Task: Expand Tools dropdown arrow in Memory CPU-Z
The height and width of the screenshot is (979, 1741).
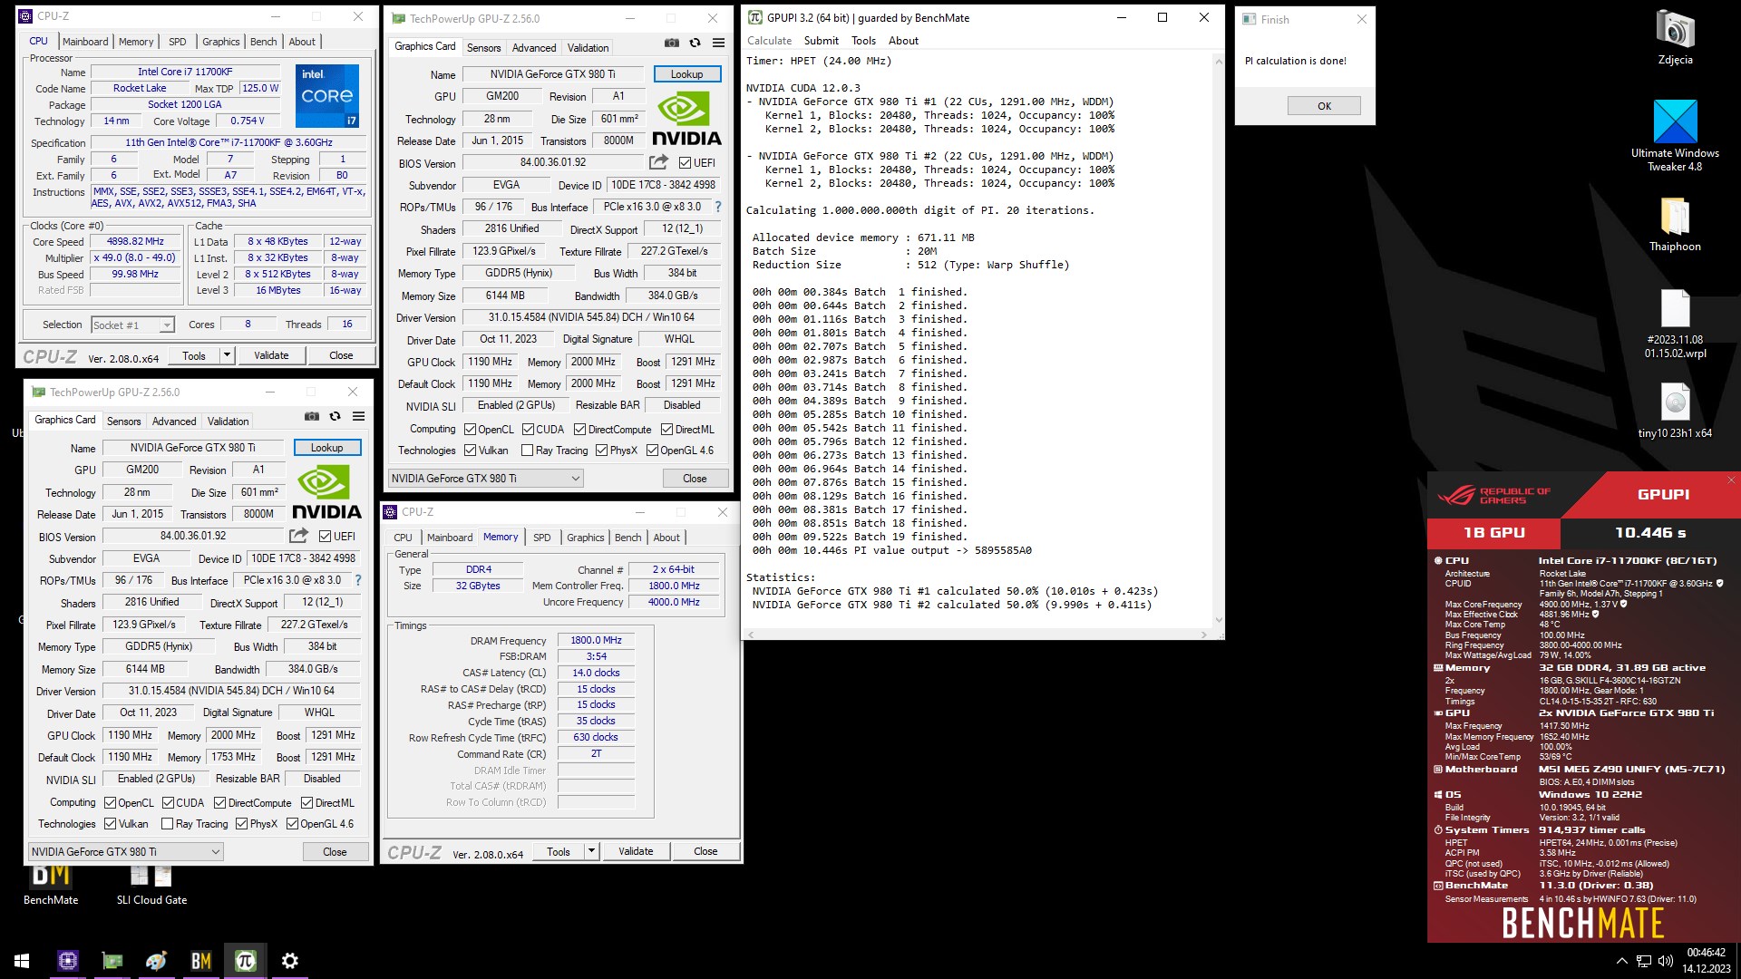Action: click(592, 851)
